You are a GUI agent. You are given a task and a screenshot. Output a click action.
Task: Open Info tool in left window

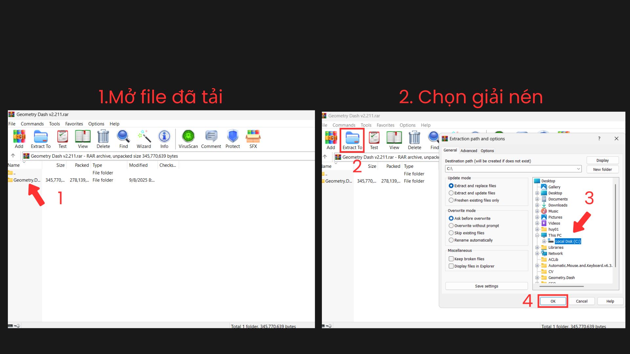pos(164,139)
